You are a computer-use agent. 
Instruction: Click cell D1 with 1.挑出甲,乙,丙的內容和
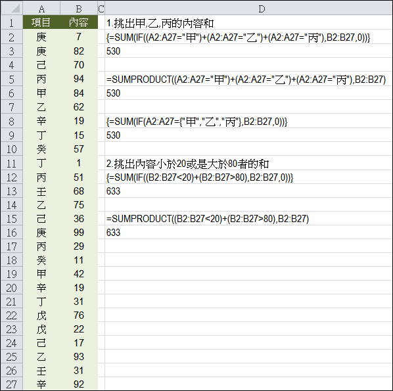248,22
